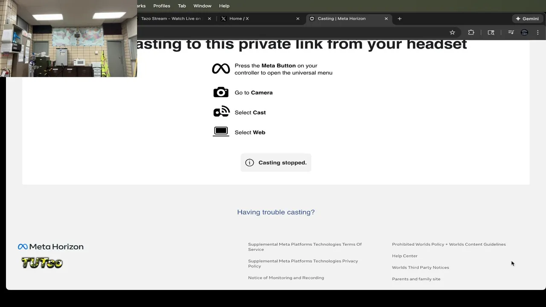The height and width of the screenshot is (307, 546).
Task: Select the Casting | Meta Horizon tab
Action: tap(349, 19)
